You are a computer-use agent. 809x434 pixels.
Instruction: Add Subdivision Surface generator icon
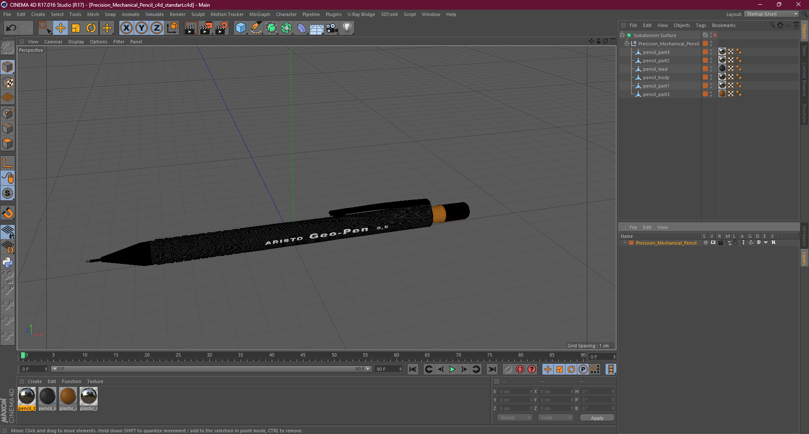[271, 28]
